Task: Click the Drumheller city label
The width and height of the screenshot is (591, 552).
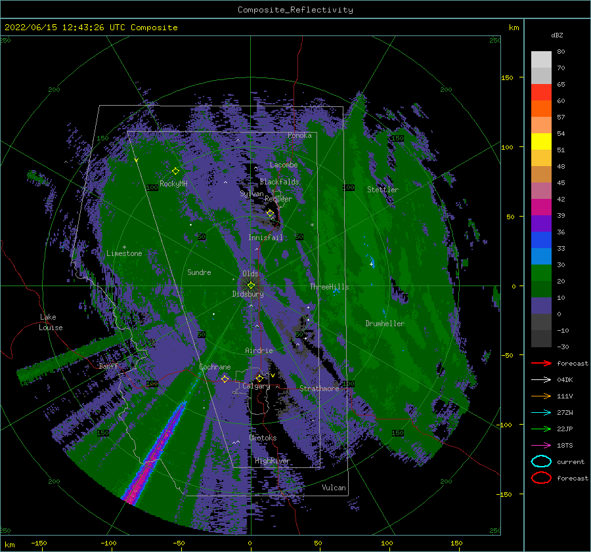Action: click(385, 324)
